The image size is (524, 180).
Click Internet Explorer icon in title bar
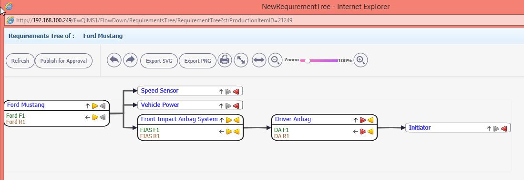9,6
